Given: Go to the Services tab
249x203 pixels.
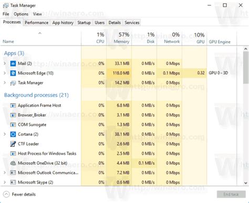Looking at the screenshot, I should coord(132,23).
